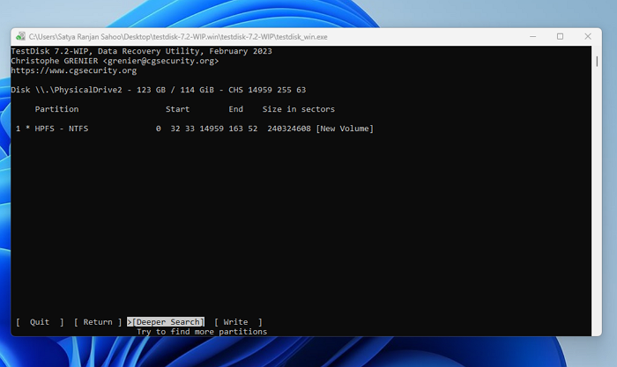Screen dimensions: 617x367
Task: Minimize the TestDisk console window
Action: pyautogui.click(x=532, y=37)
